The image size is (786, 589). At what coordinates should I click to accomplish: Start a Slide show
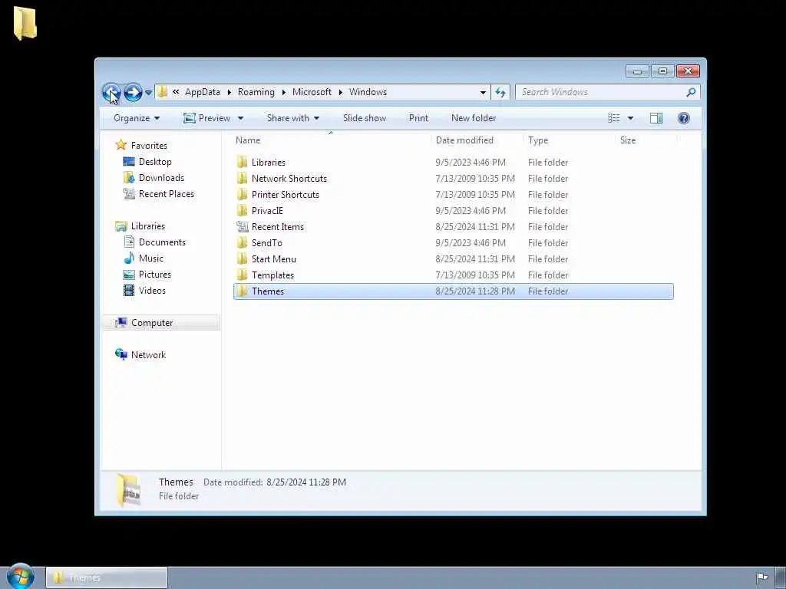(365, 118)
